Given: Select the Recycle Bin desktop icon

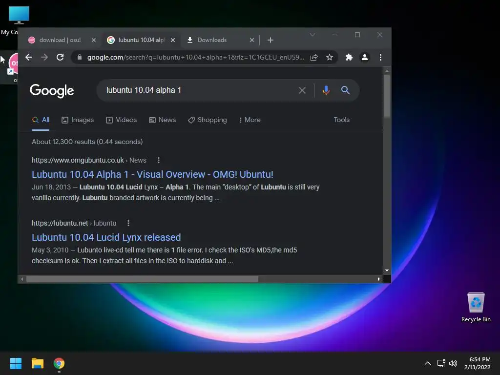Looking at the screenshot, I should tap(476, 307).
